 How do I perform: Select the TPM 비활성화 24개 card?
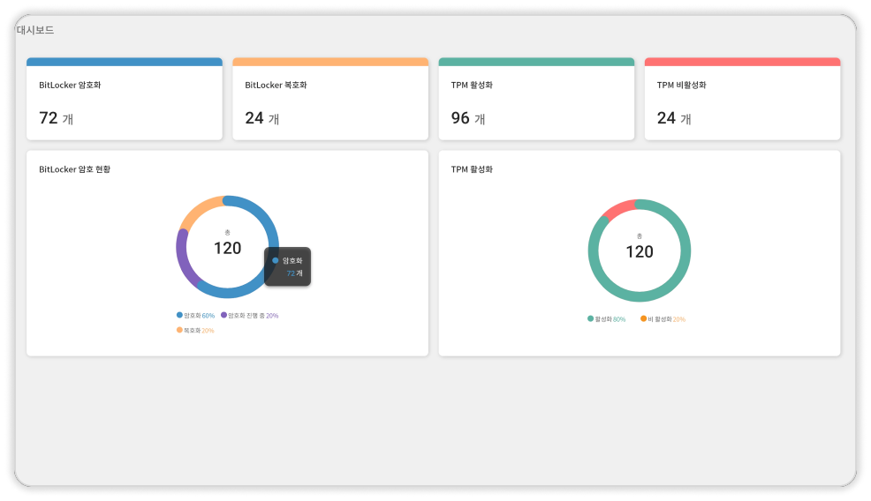(743, 99)
